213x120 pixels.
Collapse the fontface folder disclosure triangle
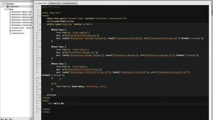click(x=2, y=4)
